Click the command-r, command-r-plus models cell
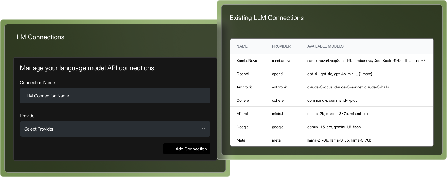This screenshot has height=177, width=447. tap(332, 100)
